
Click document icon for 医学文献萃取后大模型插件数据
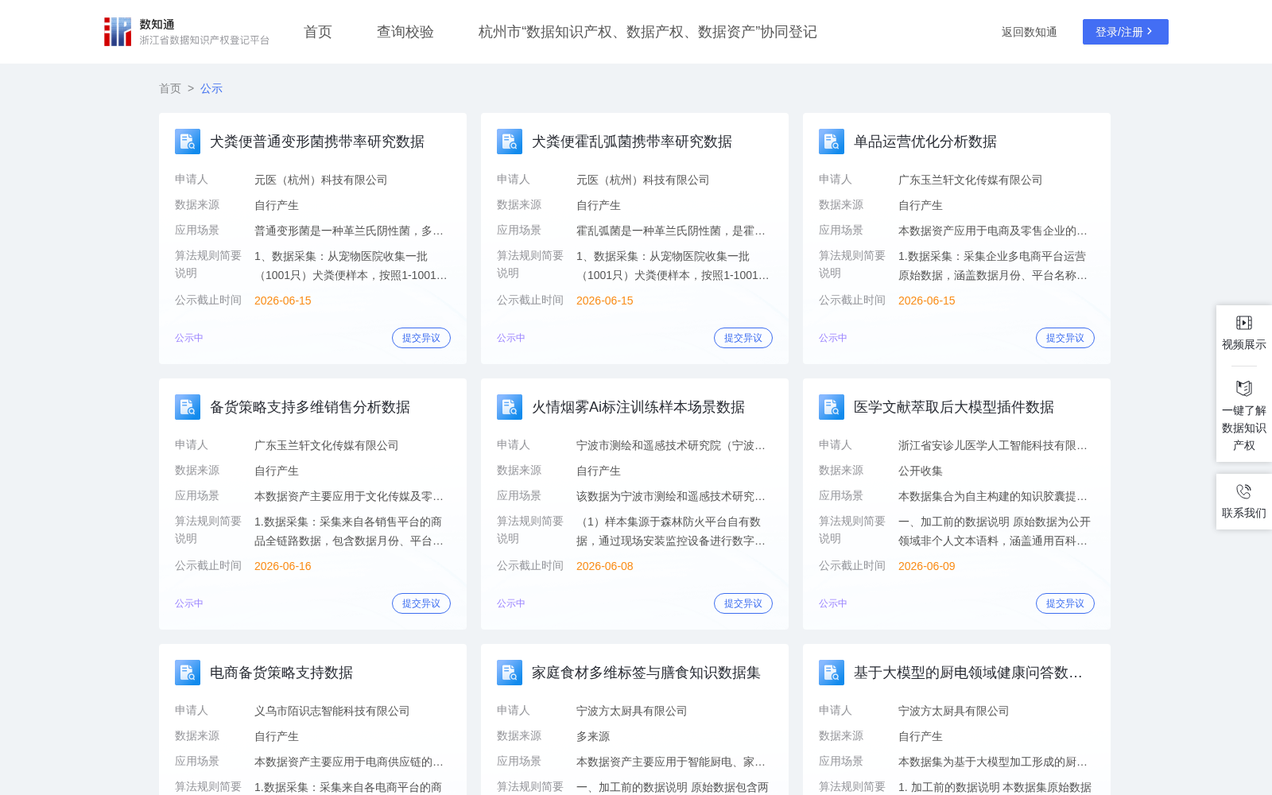pyautogui.click(x=832, y=407)
